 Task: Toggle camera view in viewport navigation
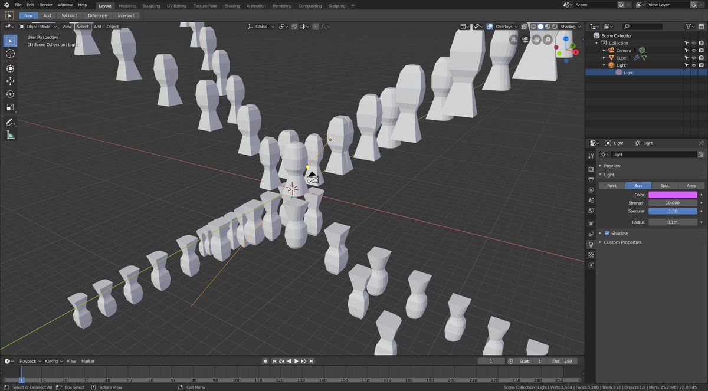(525, 40)
